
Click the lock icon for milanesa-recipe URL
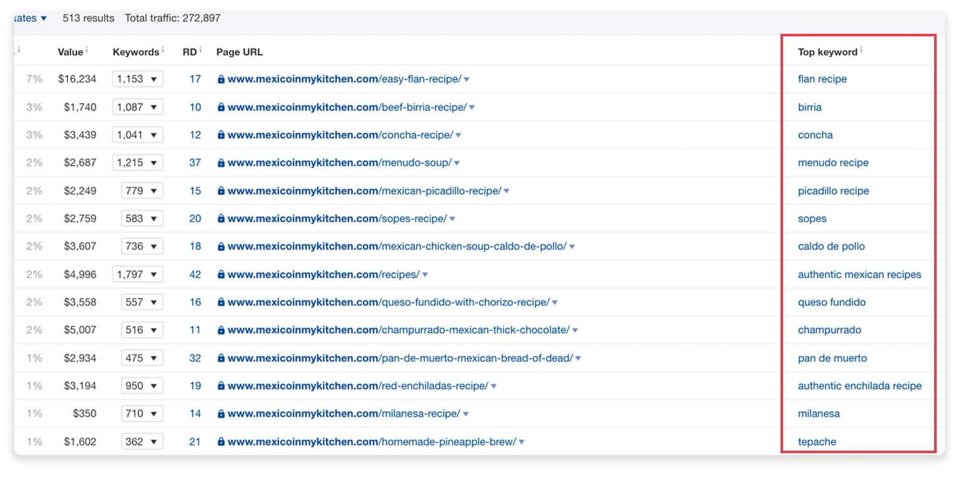(221, 413)
